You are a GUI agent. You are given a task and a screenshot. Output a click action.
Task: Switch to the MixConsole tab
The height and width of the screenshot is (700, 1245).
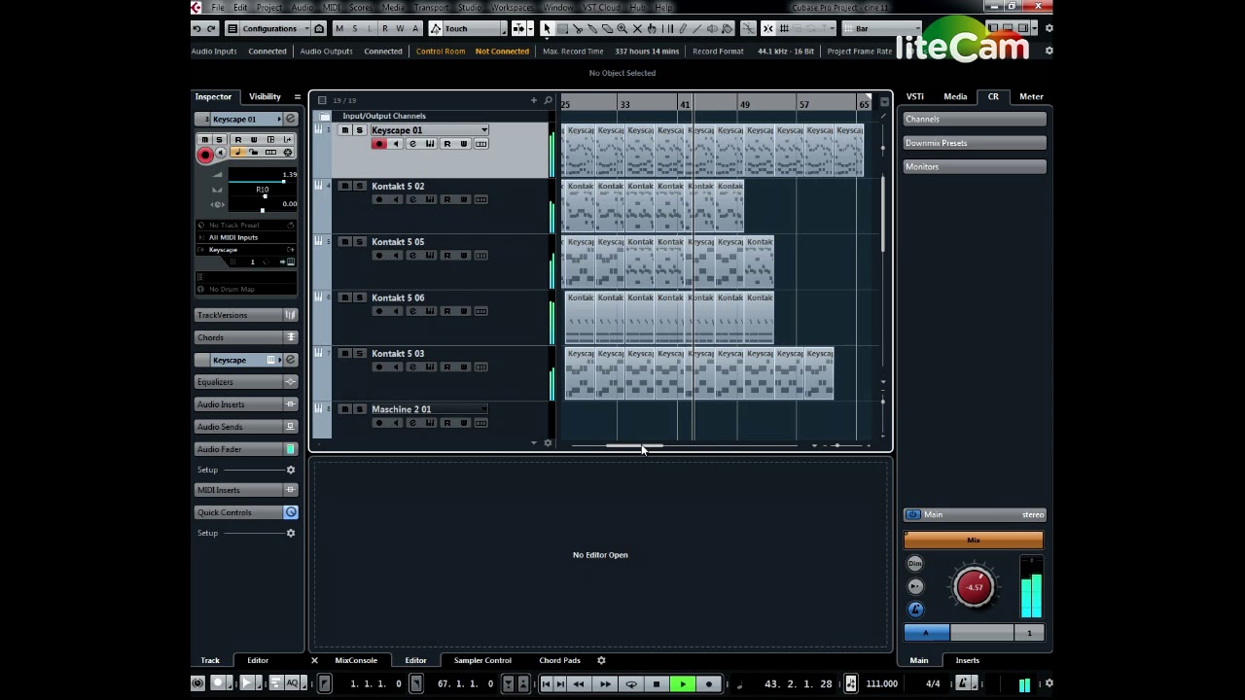pos(356,660)
